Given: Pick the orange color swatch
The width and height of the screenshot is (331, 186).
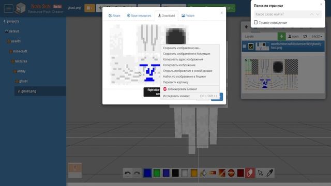Looking at the screenshot, I should (x=194, y=173).
